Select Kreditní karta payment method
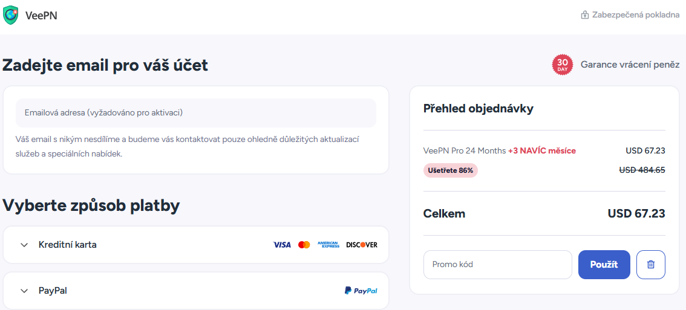The height and width of the screenshot is (310, 686). coord(68,245)
